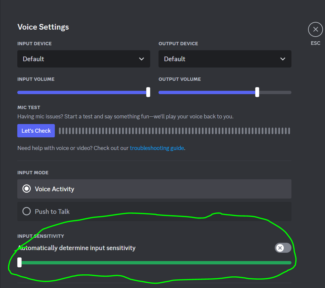Close settings with the ESC X button
Image resolution: width=325 pixels, height=288 pixels.
(x=315, y=30)
